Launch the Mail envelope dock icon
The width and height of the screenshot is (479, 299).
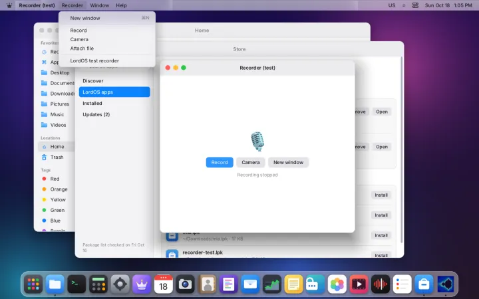click(250, 284)
